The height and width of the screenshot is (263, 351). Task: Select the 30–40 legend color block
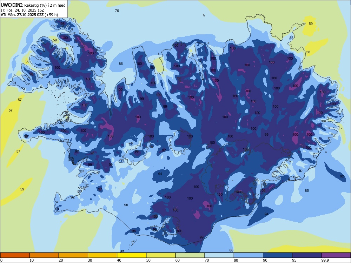click(102, 255)
